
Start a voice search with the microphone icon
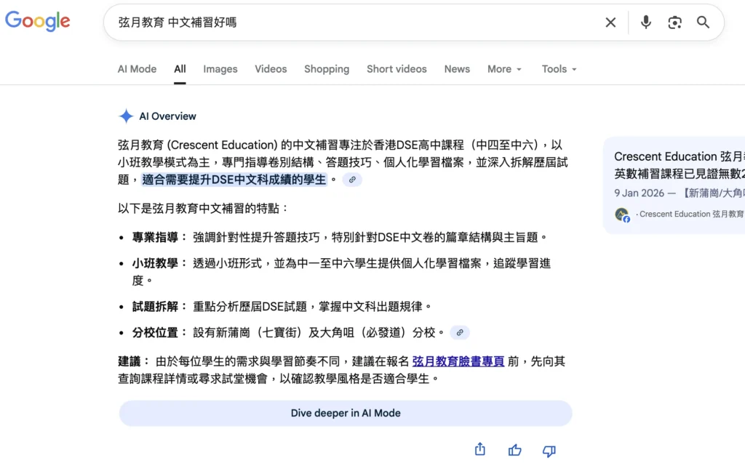point(645,23)
